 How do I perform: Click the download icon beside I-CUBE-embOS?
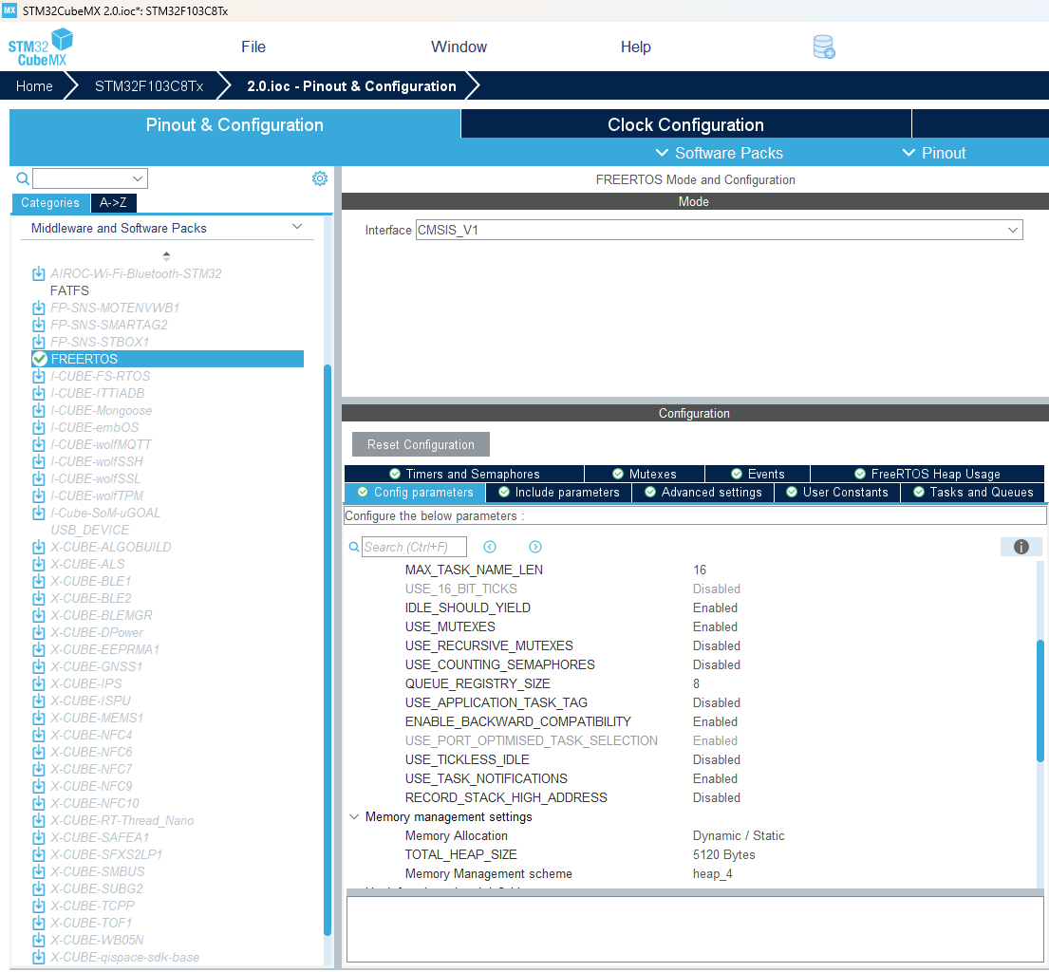pos(39,427)
